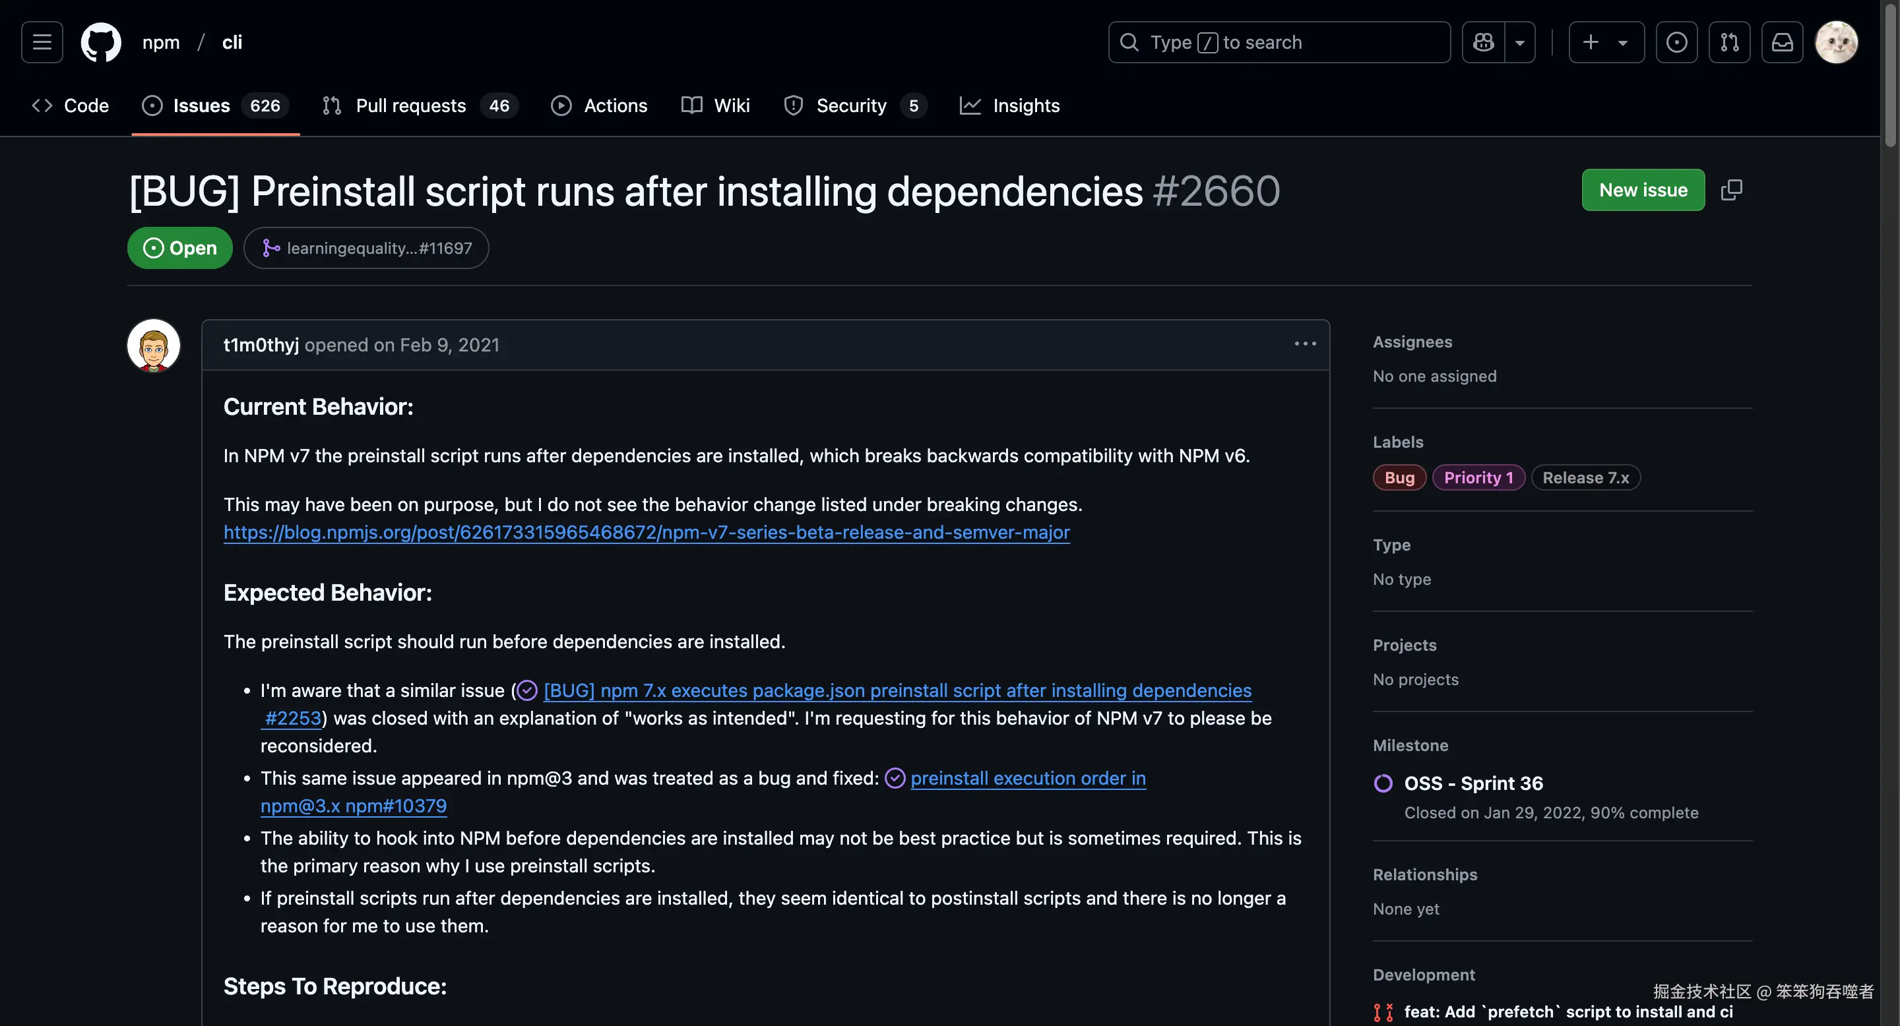
Task: Click the search input field
Action: pos(1279,42)
